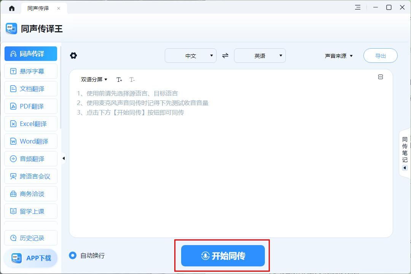Open 悬浮字幕 in sidebar

pyautogui.click(x=31, y=71)
